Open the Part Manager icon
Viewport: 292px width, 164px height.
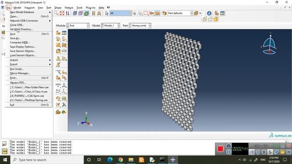click(64, 33)
